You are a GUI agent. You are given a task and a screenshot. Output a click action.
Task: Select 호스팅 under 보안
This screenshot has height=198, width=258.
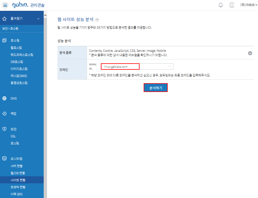point(15,143)
